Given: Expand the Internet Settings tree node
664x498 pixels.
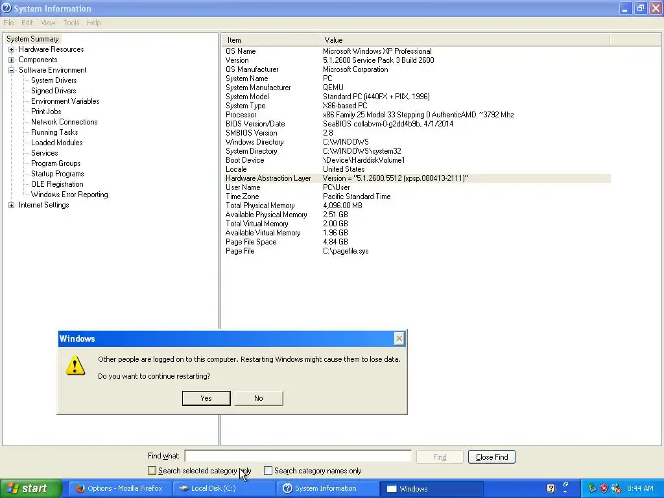Looking at the screenshot, I should click(x=12, y=205).
